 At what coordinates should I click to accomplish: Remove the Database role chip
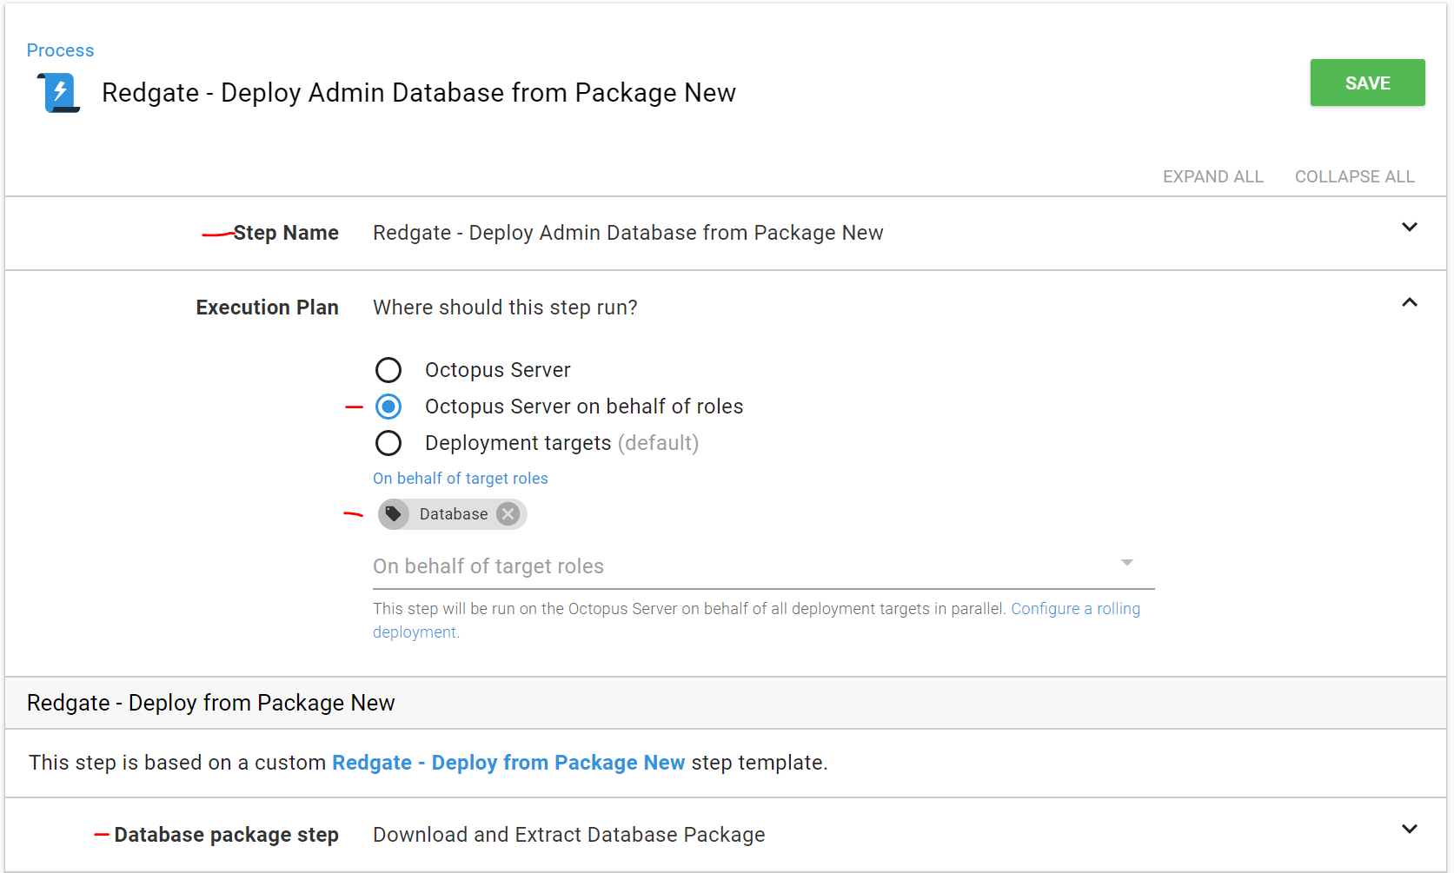[508, 514]
